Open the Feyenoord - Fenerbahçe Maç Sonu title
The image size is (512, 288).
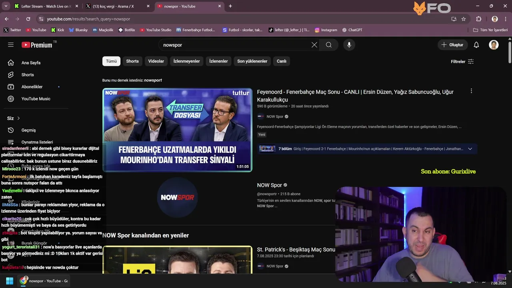355,96
